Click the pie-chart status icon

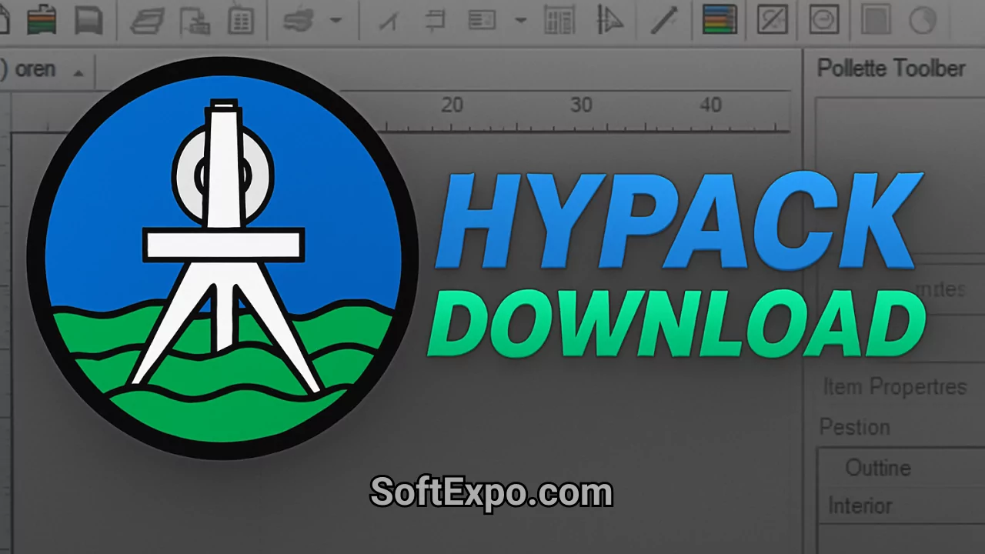pos(923,21)
